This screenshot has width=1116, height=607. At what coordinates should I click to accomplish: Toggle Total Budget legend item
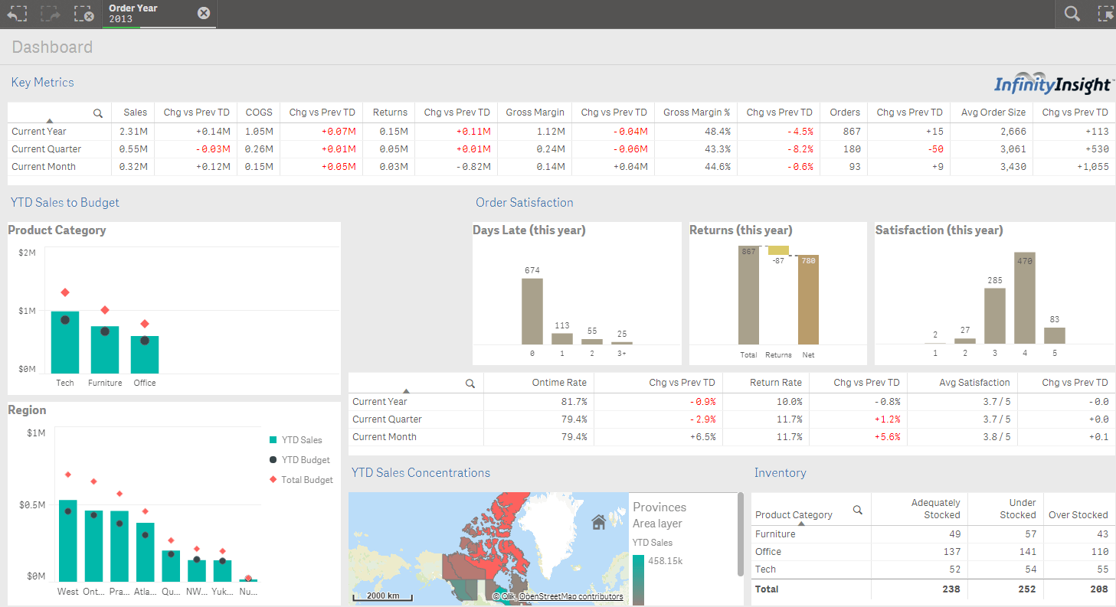[301, 480]
